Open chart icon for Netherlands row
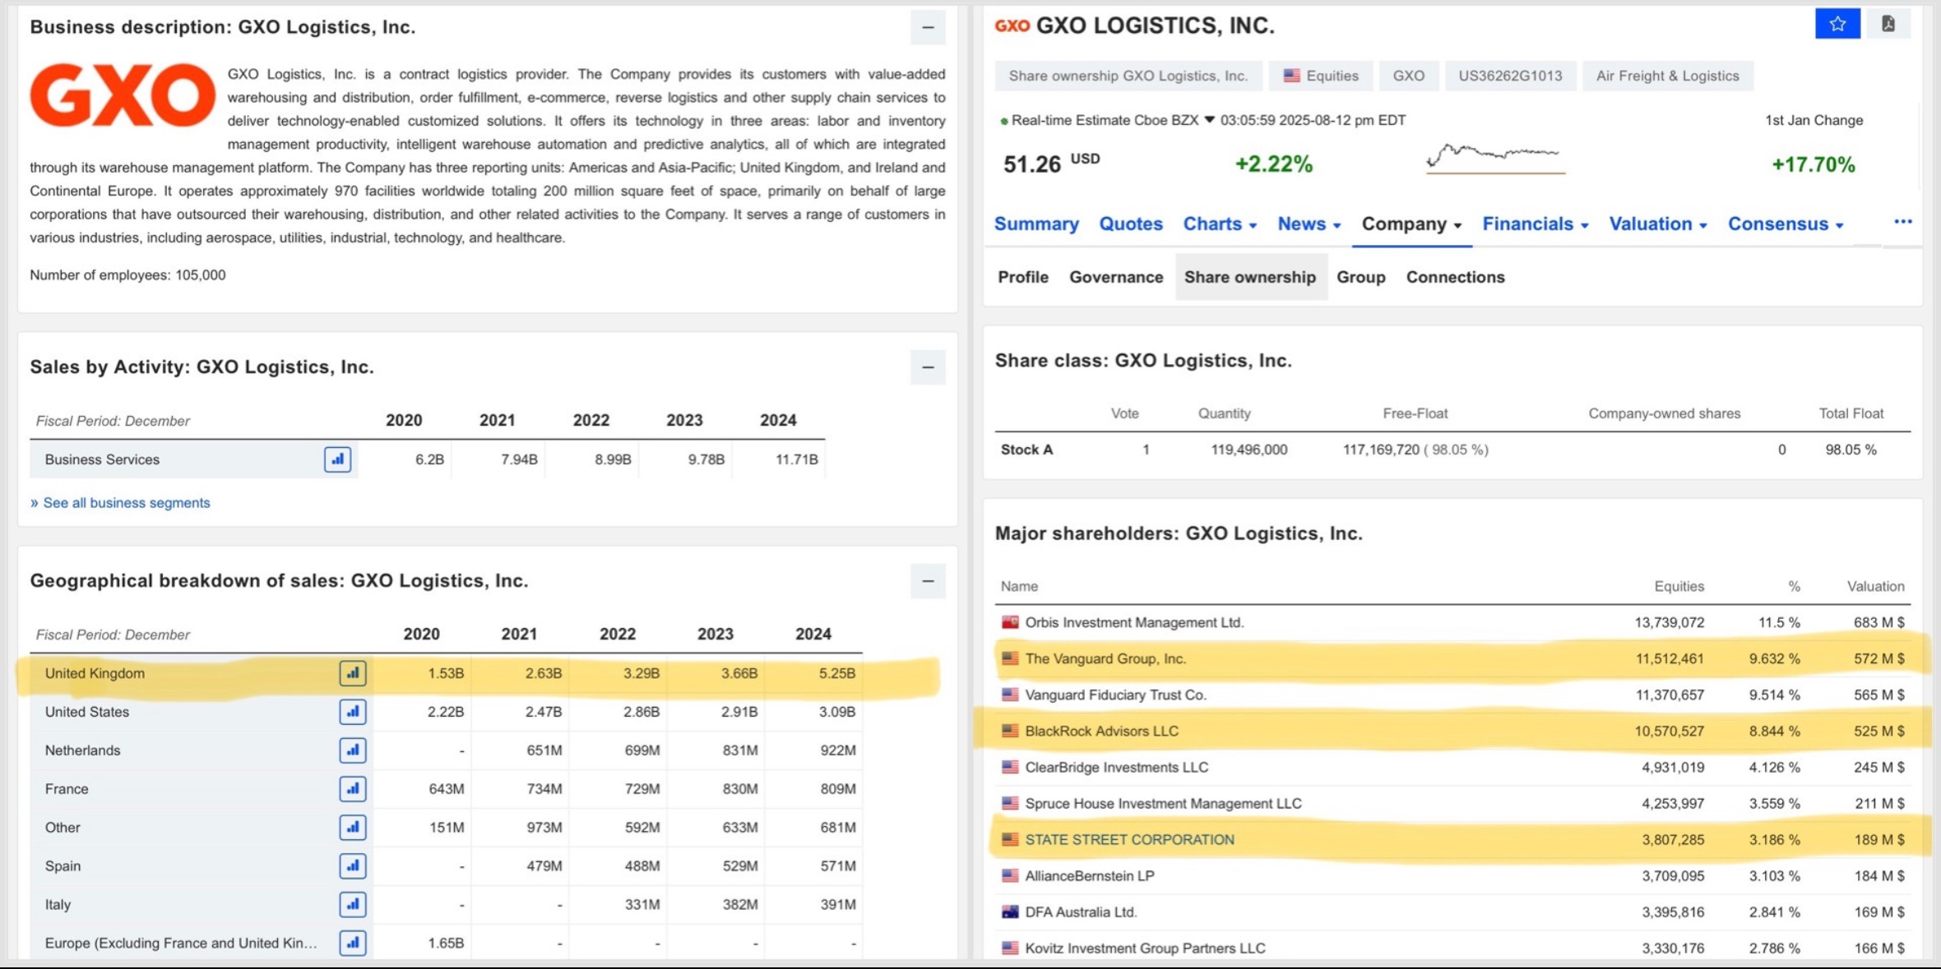The width and height of the screenshot is (1941, 969). pos(353,750)
